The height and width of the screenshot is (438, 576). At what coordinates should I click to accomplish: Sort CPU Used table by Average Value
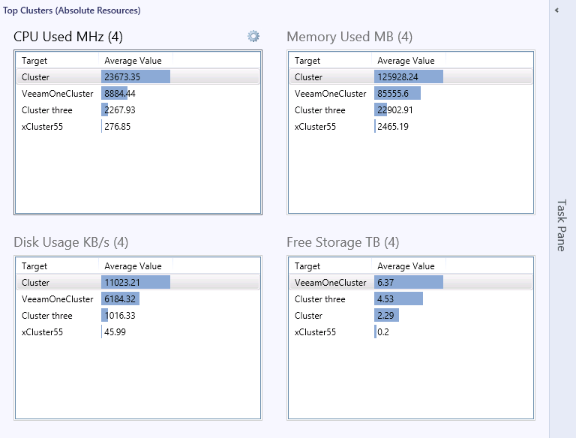(x=133, y=61)
